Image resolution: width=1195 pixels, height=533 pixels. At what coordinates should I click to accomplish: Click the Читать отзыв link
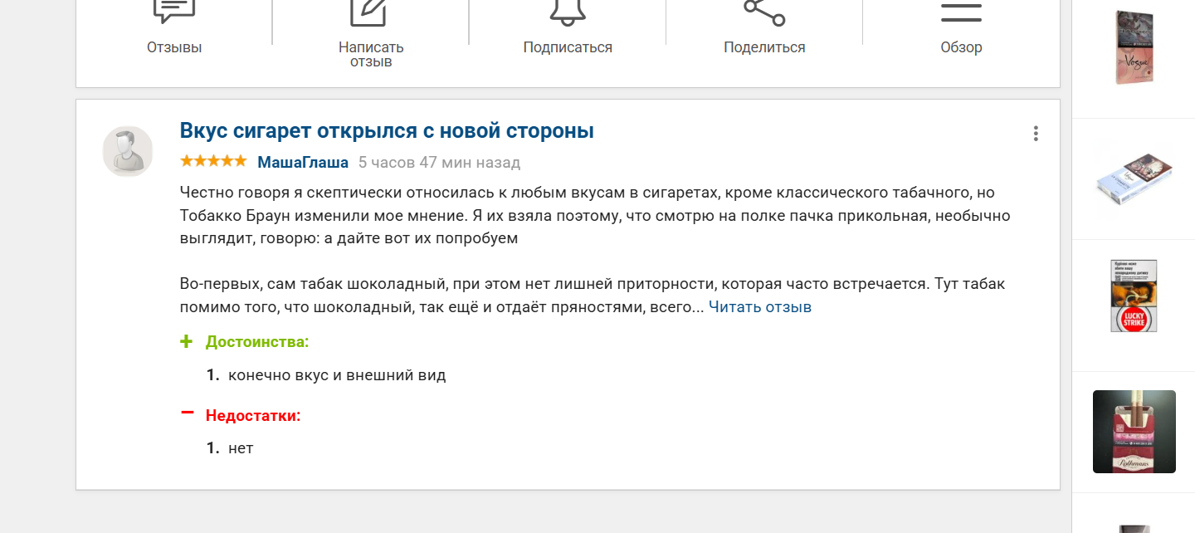tap(760, 307)
